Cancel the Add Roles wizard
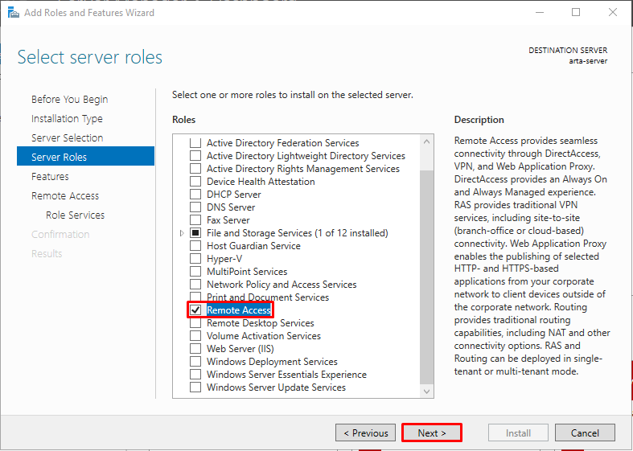This screenshot has width=633, height=451. (585, 433)
